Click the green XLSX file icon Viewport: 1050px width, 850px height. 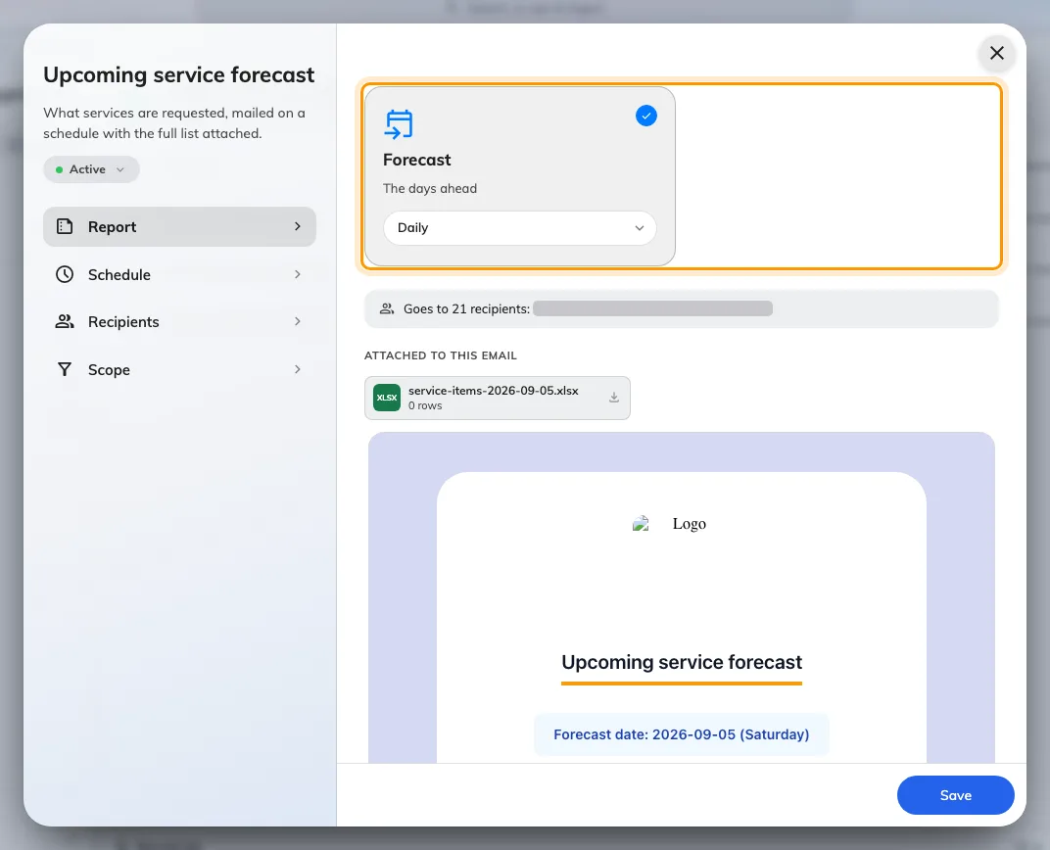[386, 398]
